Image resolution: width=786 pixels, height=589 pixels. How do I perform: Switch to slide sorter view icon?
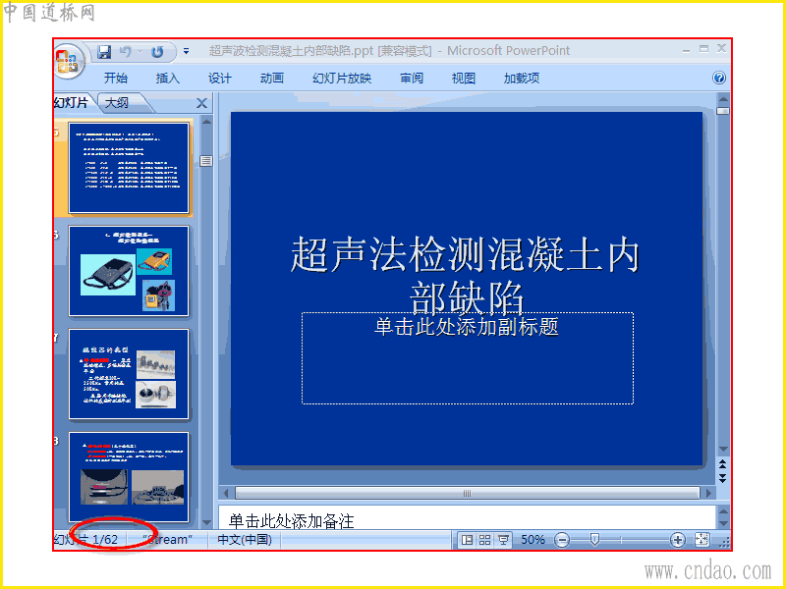click(484, 539)
